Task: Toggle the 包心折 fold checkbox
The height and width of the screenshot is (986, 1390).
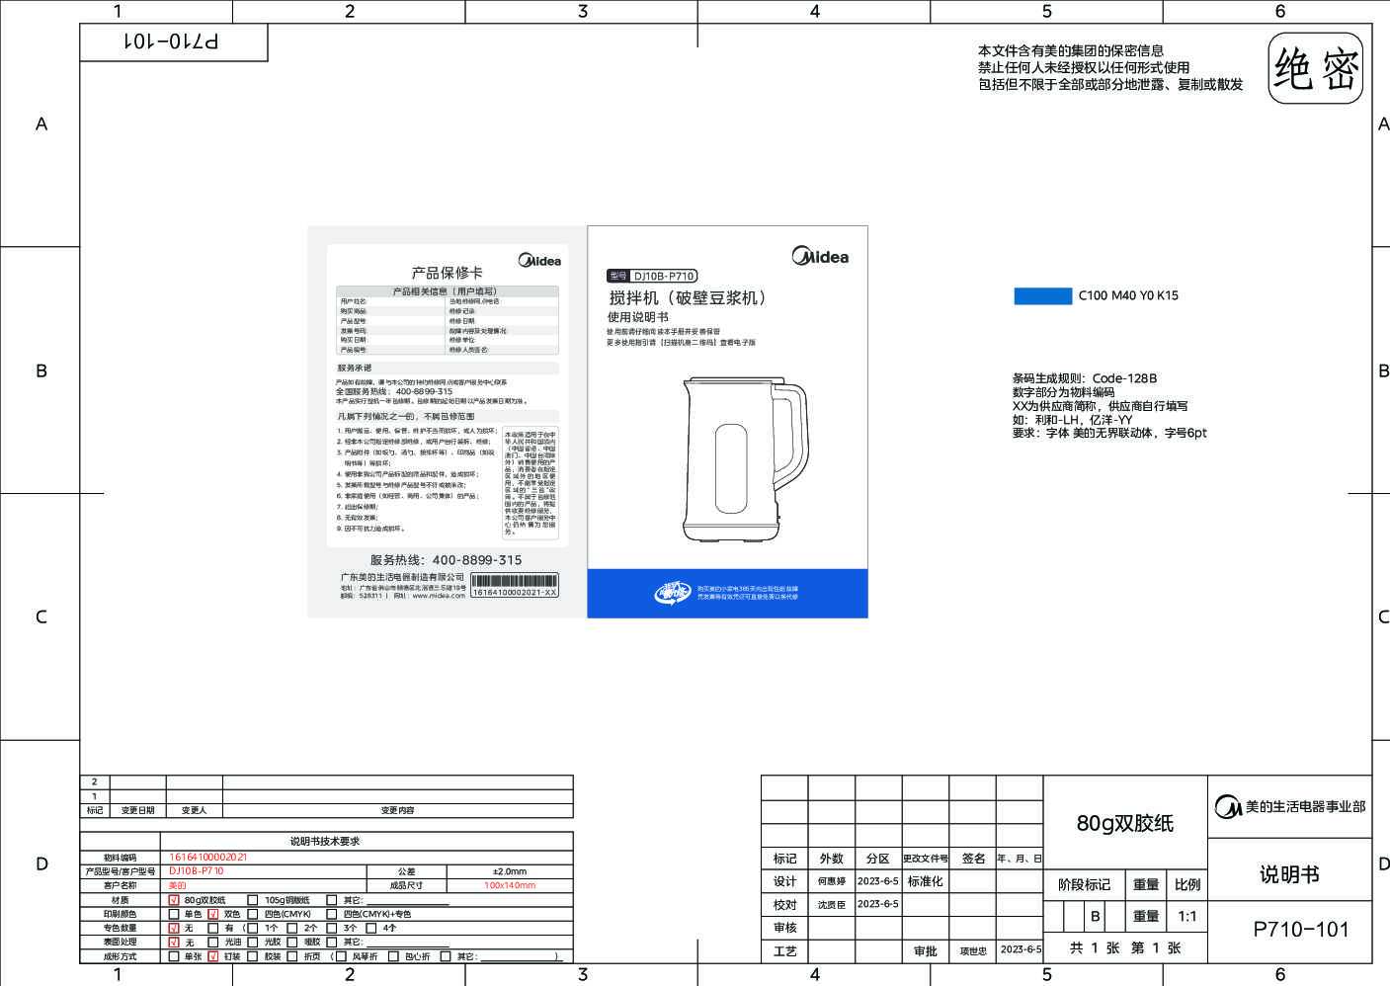Action: (x=393, y=956)
